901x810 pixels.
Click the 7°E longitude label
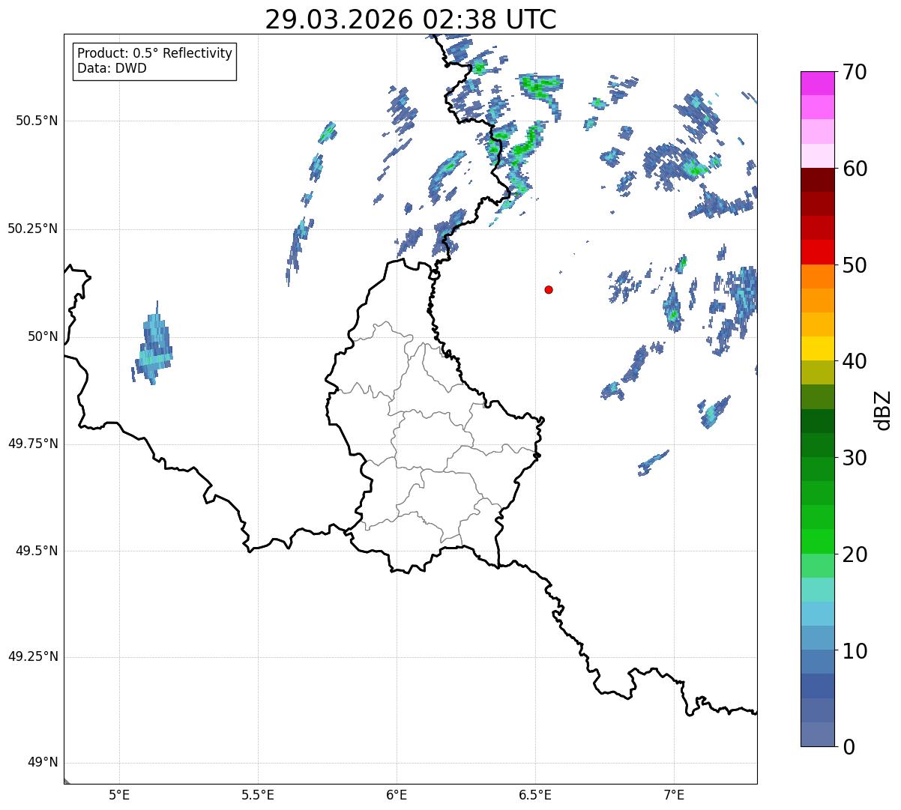pos(674,795)
